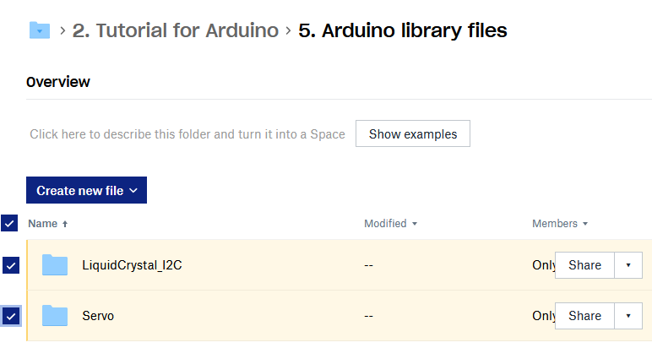Image resolution: width=652 pixels, height=348 pixels.
Task: Open the root folder breadcrumb icon
Action: [40, 30]
